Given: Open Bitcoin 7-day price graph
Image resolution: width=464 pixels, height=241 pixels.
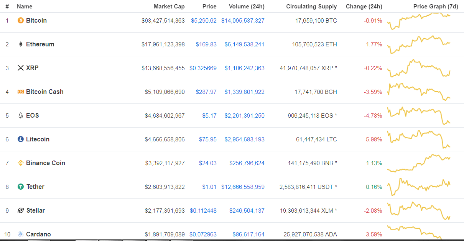Looking at the screenshot, I should (x=419, y=21).
